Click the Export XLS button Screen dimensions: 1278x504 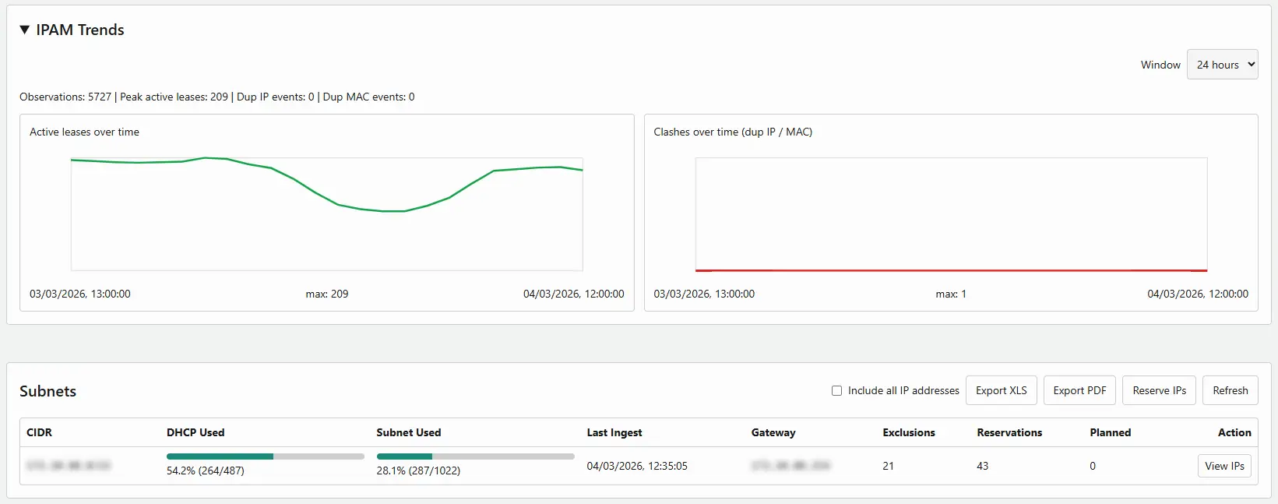[x=1001, y=390]
